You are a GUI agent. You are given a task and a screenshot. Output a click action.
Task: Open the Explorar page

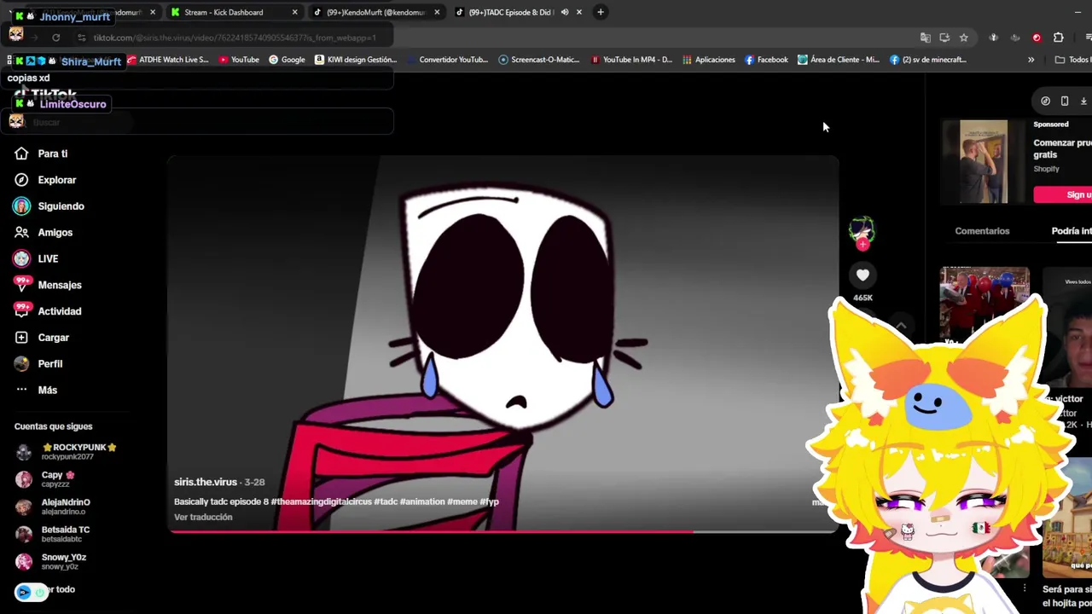point(45,180)
